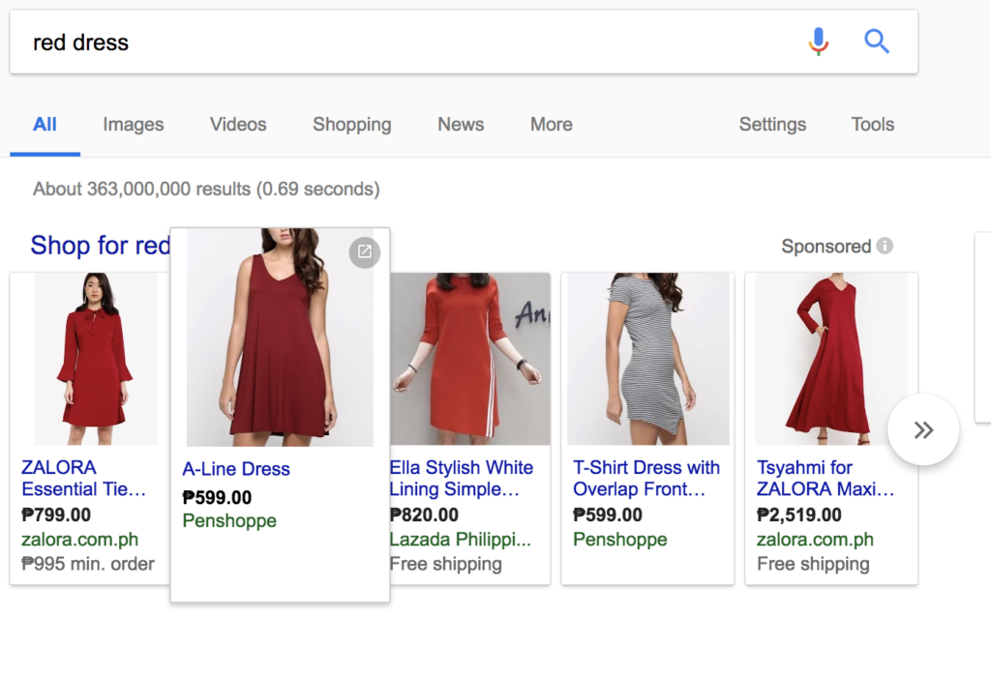Expand more products with double-arrow button
The height and width of the screenshot is (675, 991).
coord(923,429)
